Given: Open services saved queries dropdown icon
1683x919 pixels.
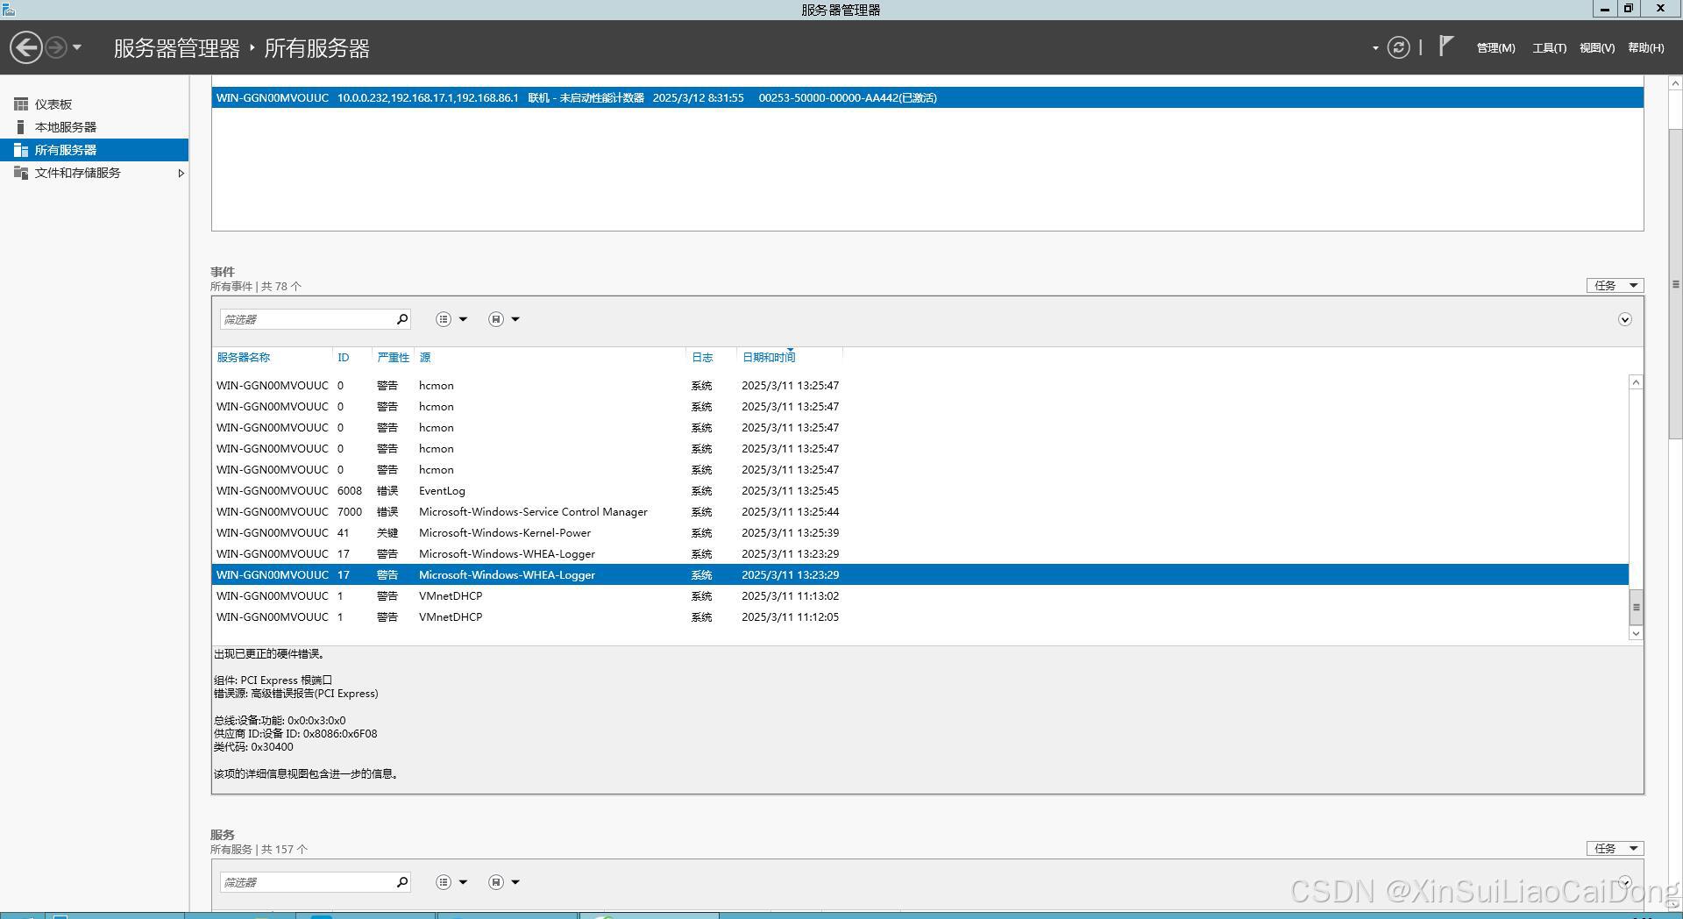Looking at the screenshot, I should (x=504, y=882).
